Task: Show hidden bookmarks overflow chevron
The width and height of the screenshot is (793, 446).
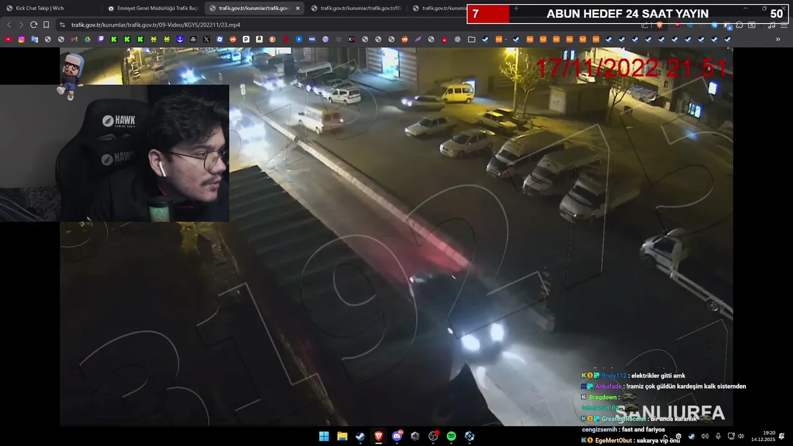Action: pos(778,39)
